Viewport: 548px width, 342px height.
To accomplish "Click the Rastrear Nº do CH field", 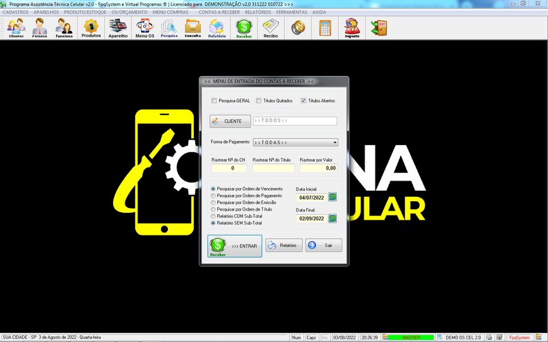I will point(229,168).
